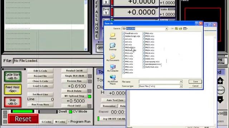Toggle Block Delete
Image resolution: width=229 pixels, height=128 pixels.
point(74,91)
